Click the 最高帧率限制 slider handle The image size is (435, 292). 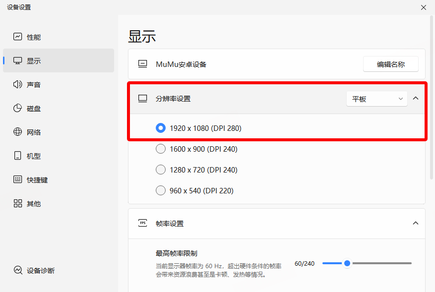click(347, 263)
